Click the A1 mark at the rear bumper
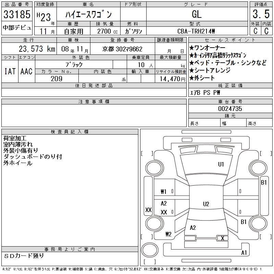Screen dimensions: 274x274 (244, 253)
